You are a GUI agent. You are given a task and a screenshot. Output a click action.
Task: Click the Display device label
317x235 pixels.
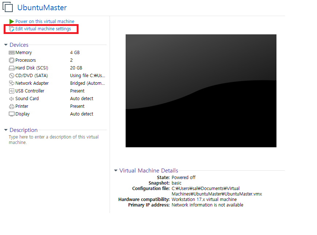click(x=22, y=114)
